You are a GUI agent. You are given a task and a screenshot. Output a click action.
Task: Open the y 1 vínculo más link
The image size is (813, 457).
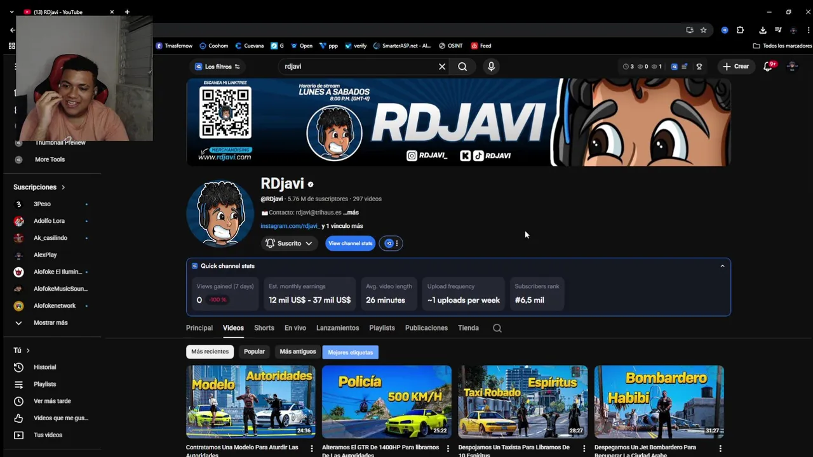pyautogui.click(x=342, y=226)
